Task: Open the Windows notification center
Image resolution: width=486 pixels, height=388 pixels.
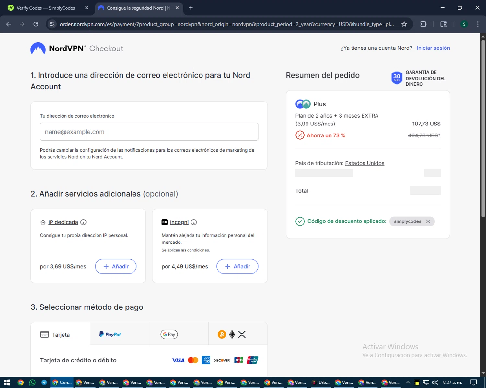Action: click(x=473, y=383)
